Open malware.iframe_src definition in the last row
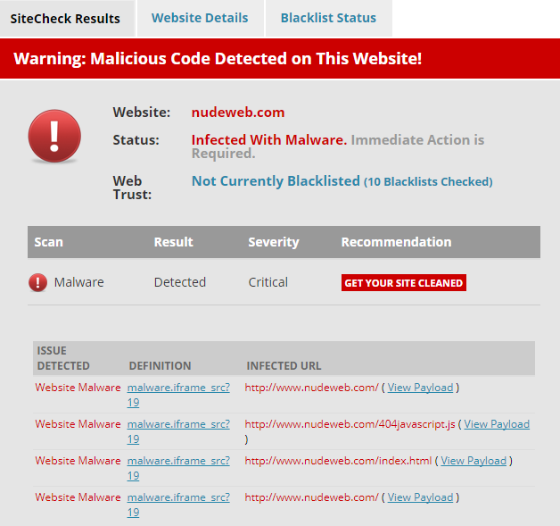The height and width of the screenshot is (526, 560). point(178,497)
